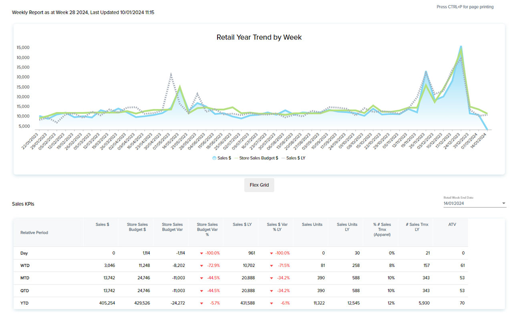This screenshot has height=317, width=517.
Task: Click the red down arrow in Day Budget Var %
Action: (x=201, y=253)
